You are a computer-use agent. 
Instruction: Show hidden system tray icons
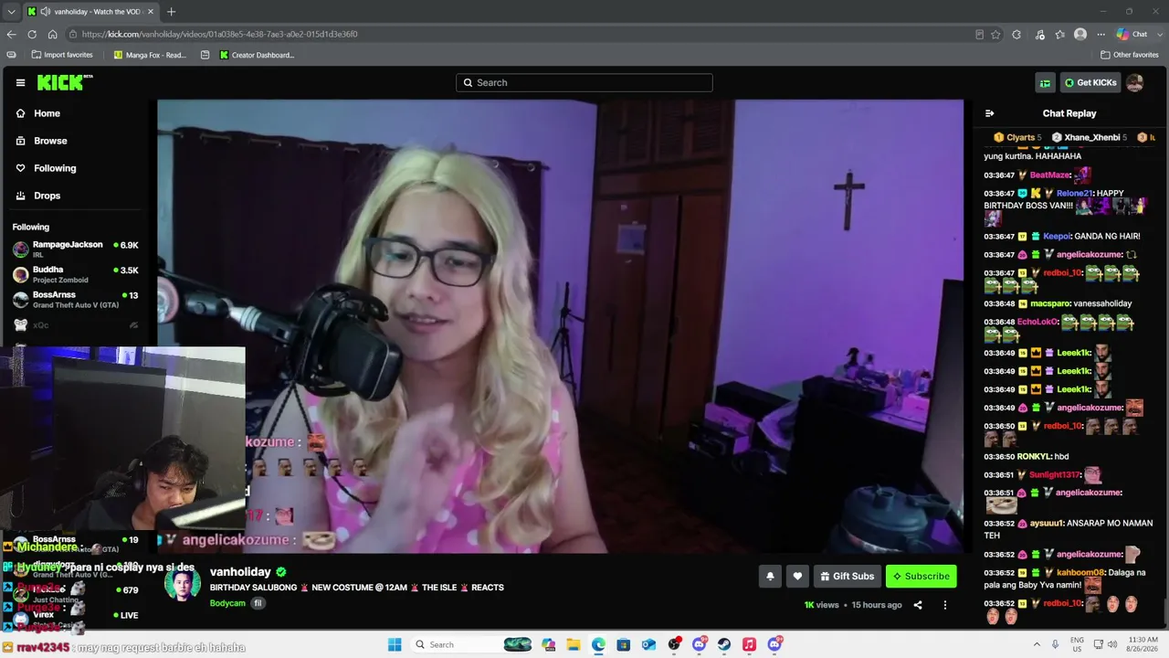click(x=1037, y=644)
